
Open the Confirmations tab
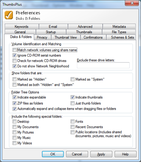[x=93, y=37]
